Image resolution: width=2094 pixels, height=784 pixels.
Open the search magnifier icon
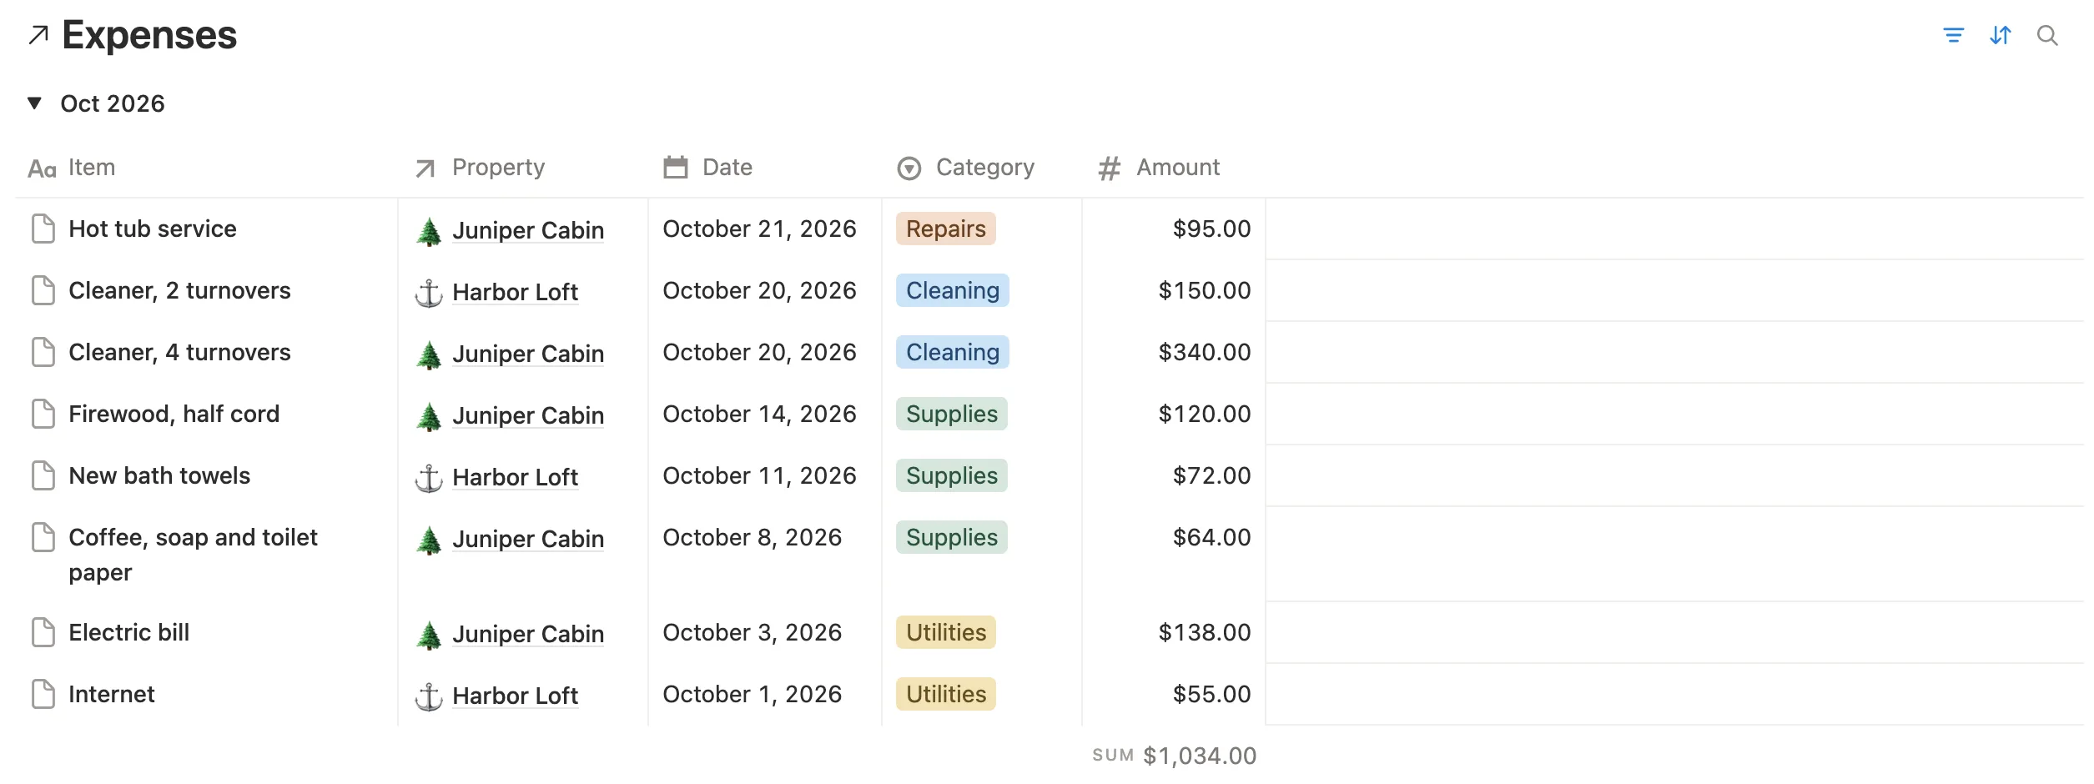2047,35
